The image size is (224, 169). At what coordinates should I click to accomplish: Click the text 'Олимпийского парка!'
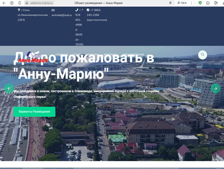point(30,97)
